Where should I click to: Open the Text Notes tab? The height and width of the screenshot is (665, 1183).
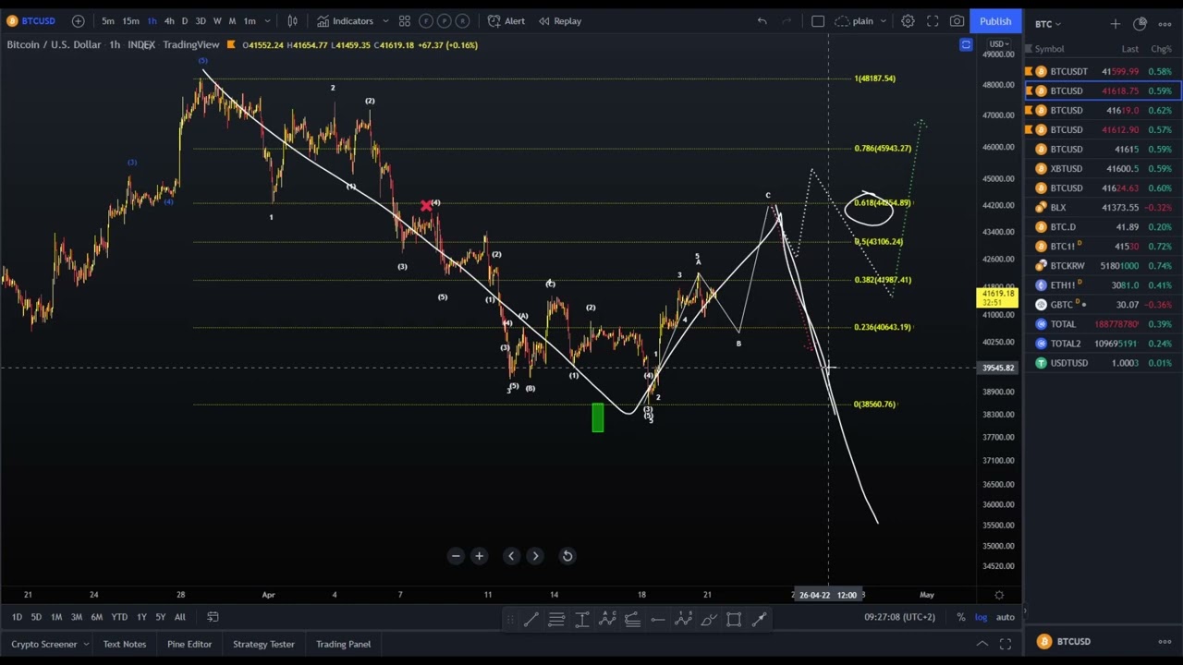125,644
